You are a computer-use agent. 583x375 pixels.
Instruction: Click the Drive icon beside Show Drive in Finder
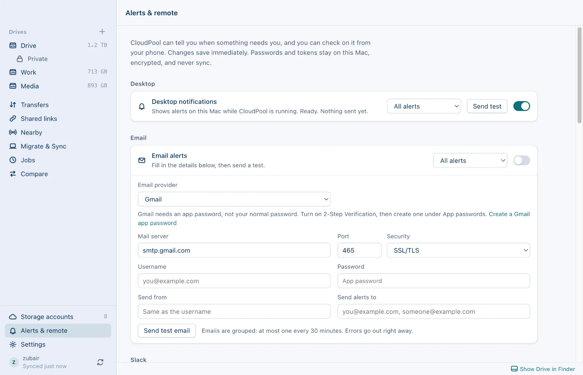[514, 369]
